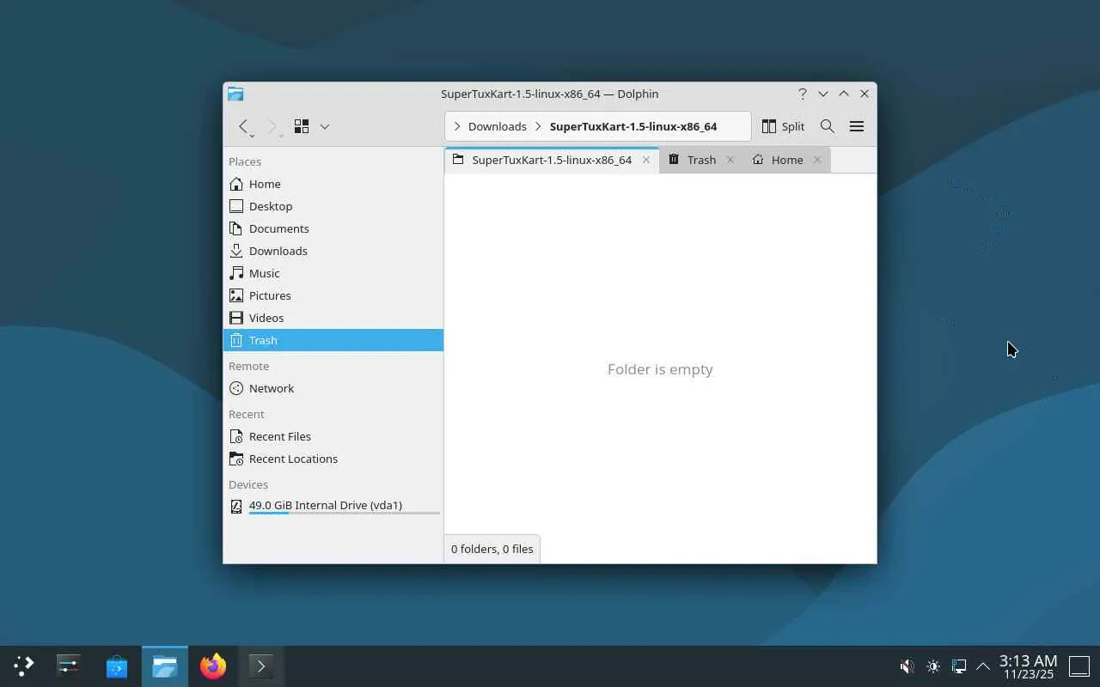1100x687 pixels.
Task: Launch System Settings from the taskbar
Action: pyautogui.click(x=69, y=666)
